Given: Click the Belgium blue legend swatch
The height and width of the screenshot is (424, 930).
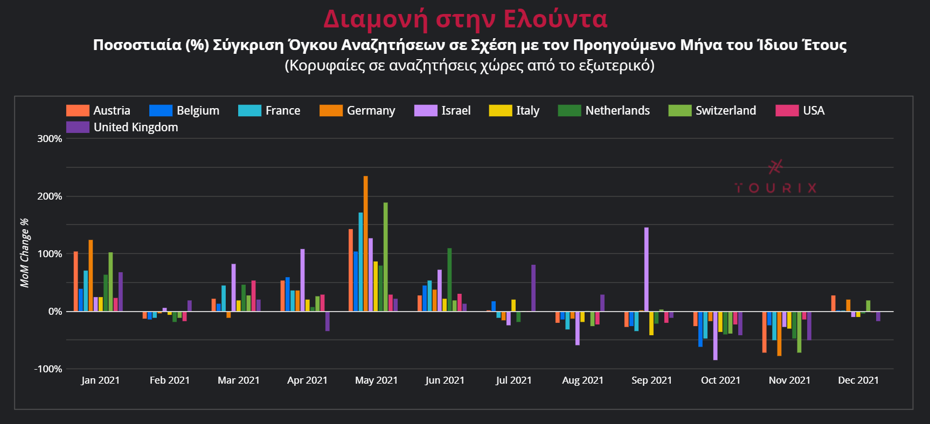Looking at the screenshot, I should (x=161, y=111).
